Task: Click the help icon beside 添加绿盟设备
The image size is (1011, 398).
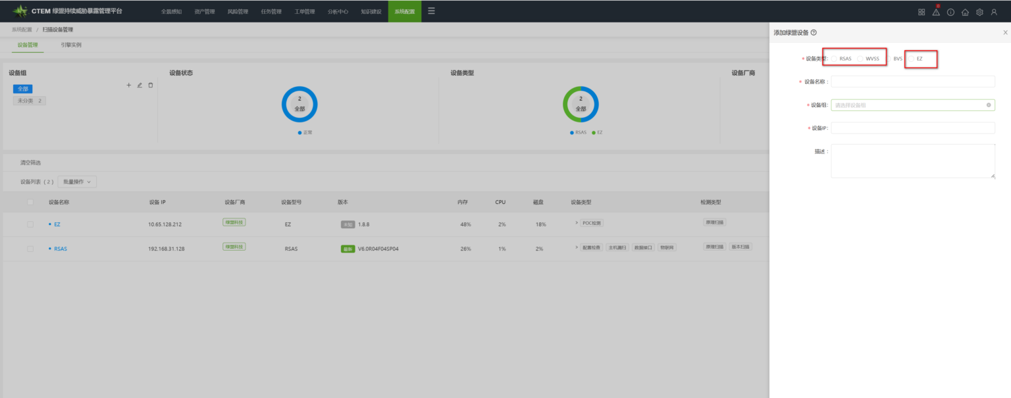Action: pos(814,32)
